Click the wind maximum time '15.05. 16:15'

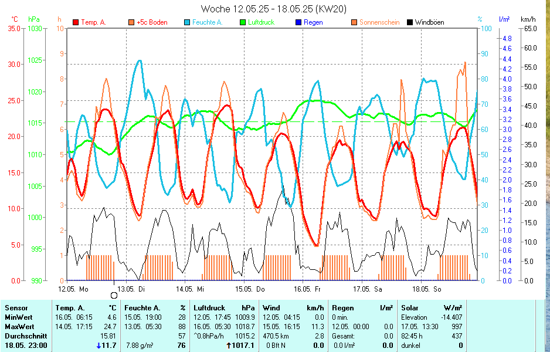pyautogui.click(x=281, y=327)
